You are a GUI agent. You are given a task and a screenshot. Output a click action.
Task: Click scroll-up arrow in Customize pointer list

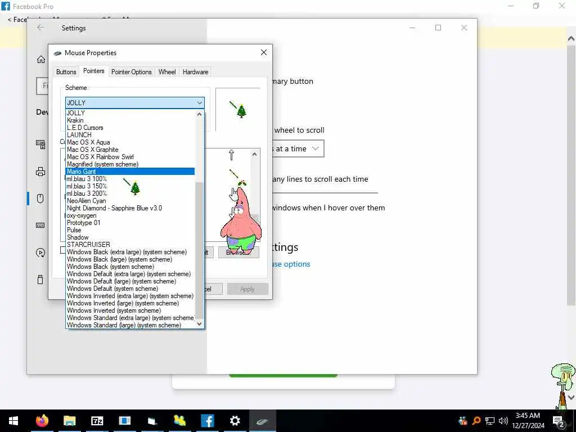pyautogui.click(x=255, y=154)
